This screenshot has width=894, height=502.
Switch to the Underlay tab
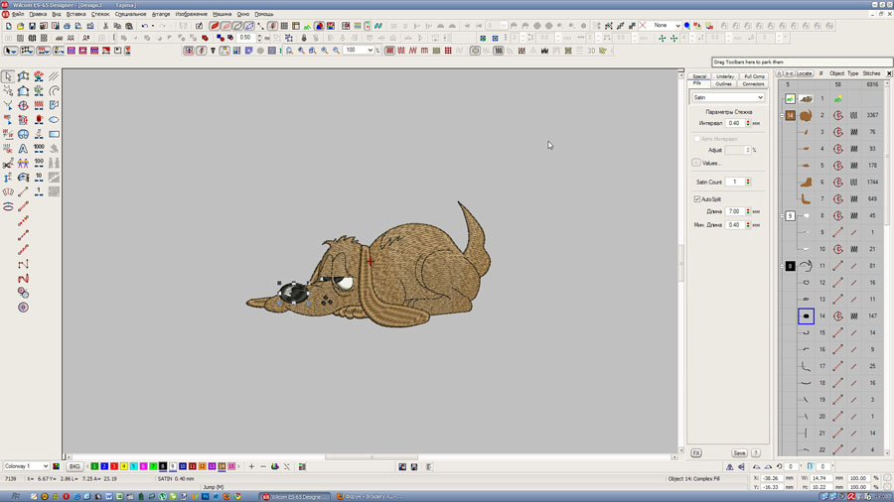tap(725, 76)
